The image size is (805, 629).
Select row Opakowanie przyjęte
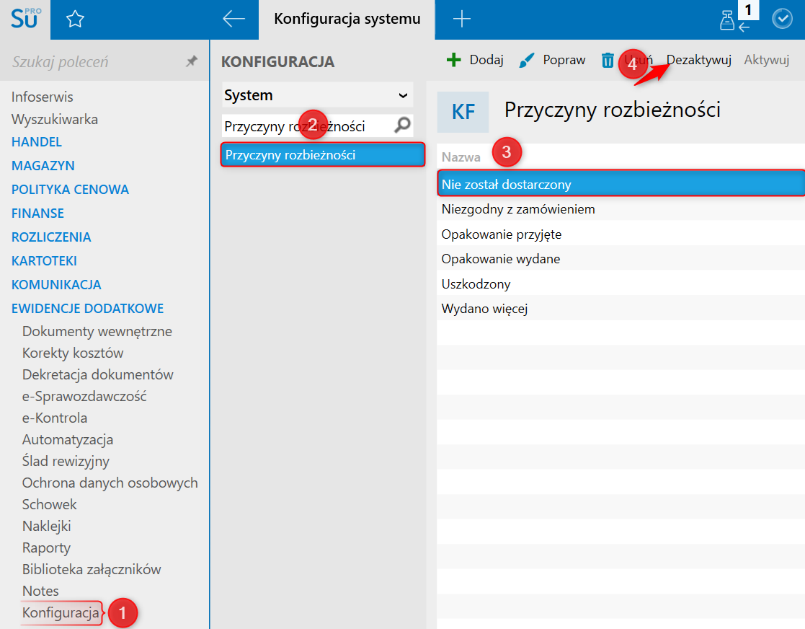(x=621, y=234)
